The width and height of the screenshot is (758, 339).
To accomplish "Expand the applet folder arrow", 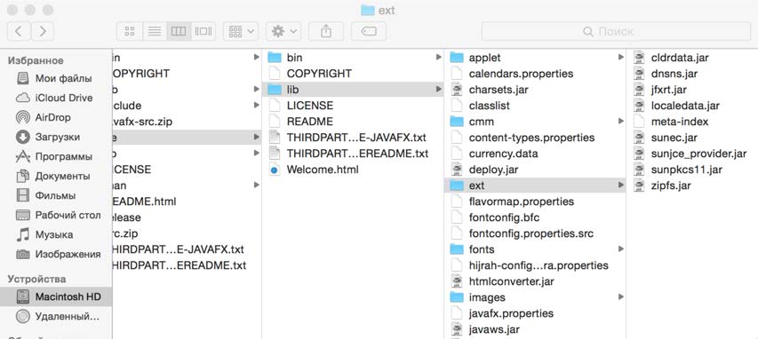I will [x=621, y=58].
